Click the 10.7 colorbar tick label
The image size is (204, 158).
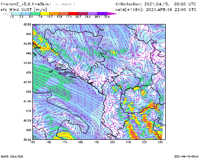(50, 17)
